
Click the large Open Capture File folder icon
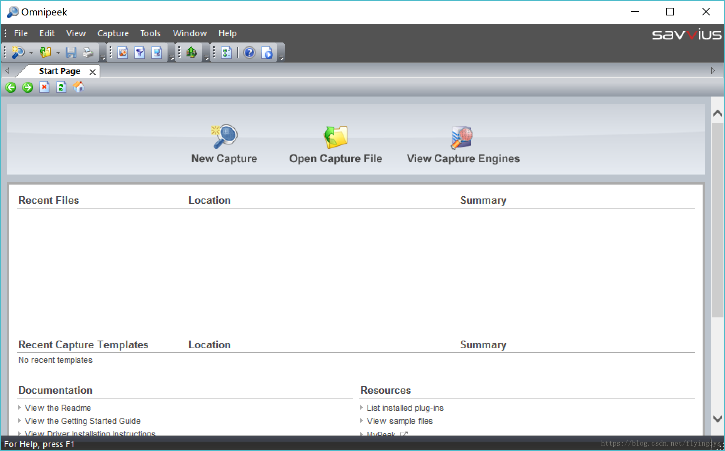click(x=335, y=137)
